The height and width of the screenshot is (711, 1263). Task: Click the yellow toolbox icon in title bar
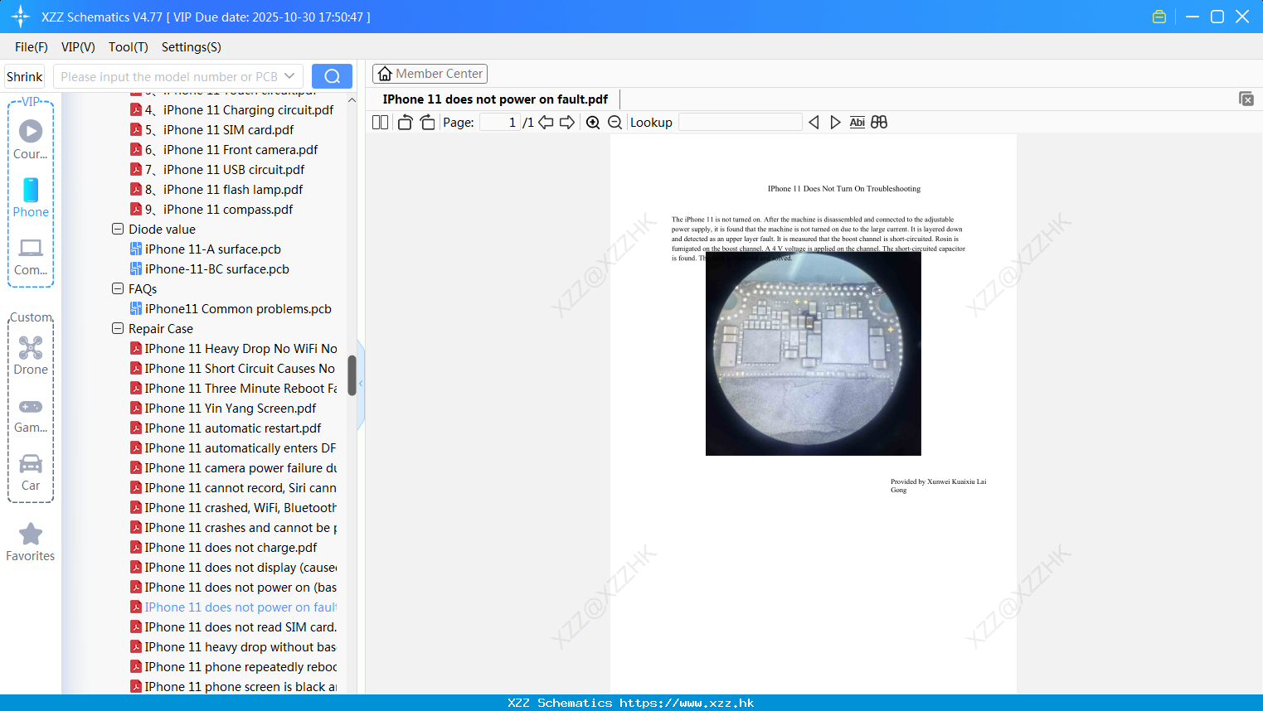click(x=1159, y=17)
